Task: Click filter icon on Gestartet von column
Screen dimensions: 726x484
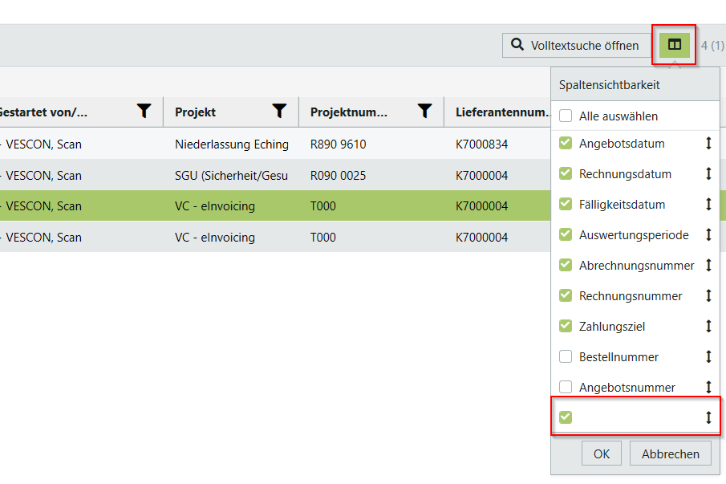Action: pos(144,112)
